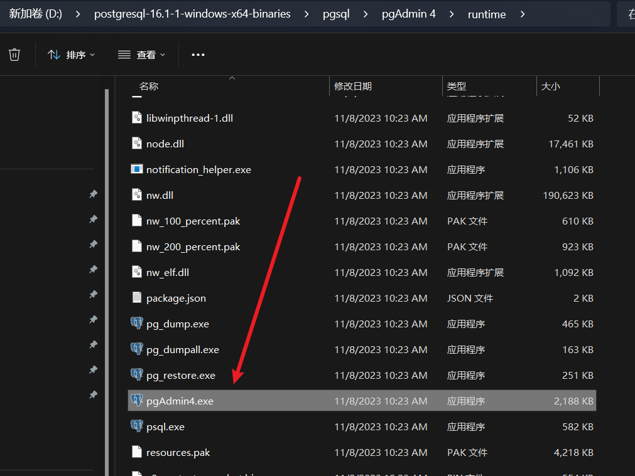Go back to pgAdmin 4 in the breadcrumb

408,13
